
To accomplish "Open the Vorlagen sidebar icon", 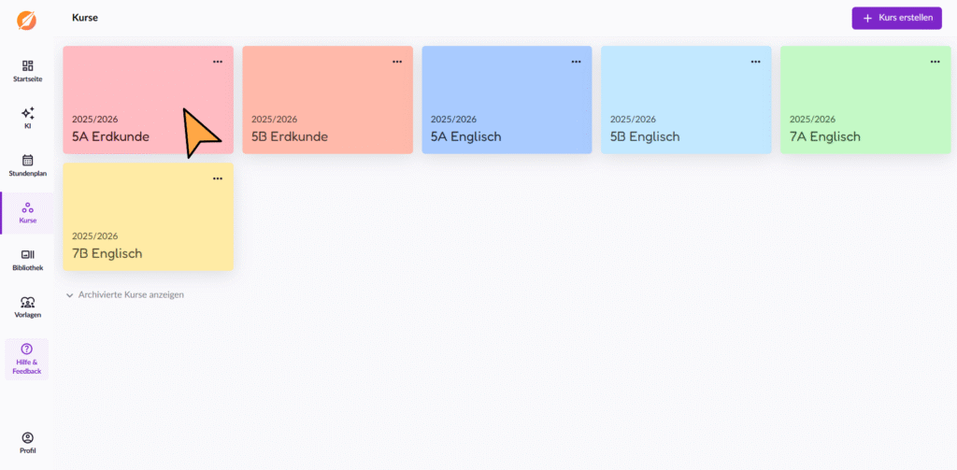I will click(27, 302).
